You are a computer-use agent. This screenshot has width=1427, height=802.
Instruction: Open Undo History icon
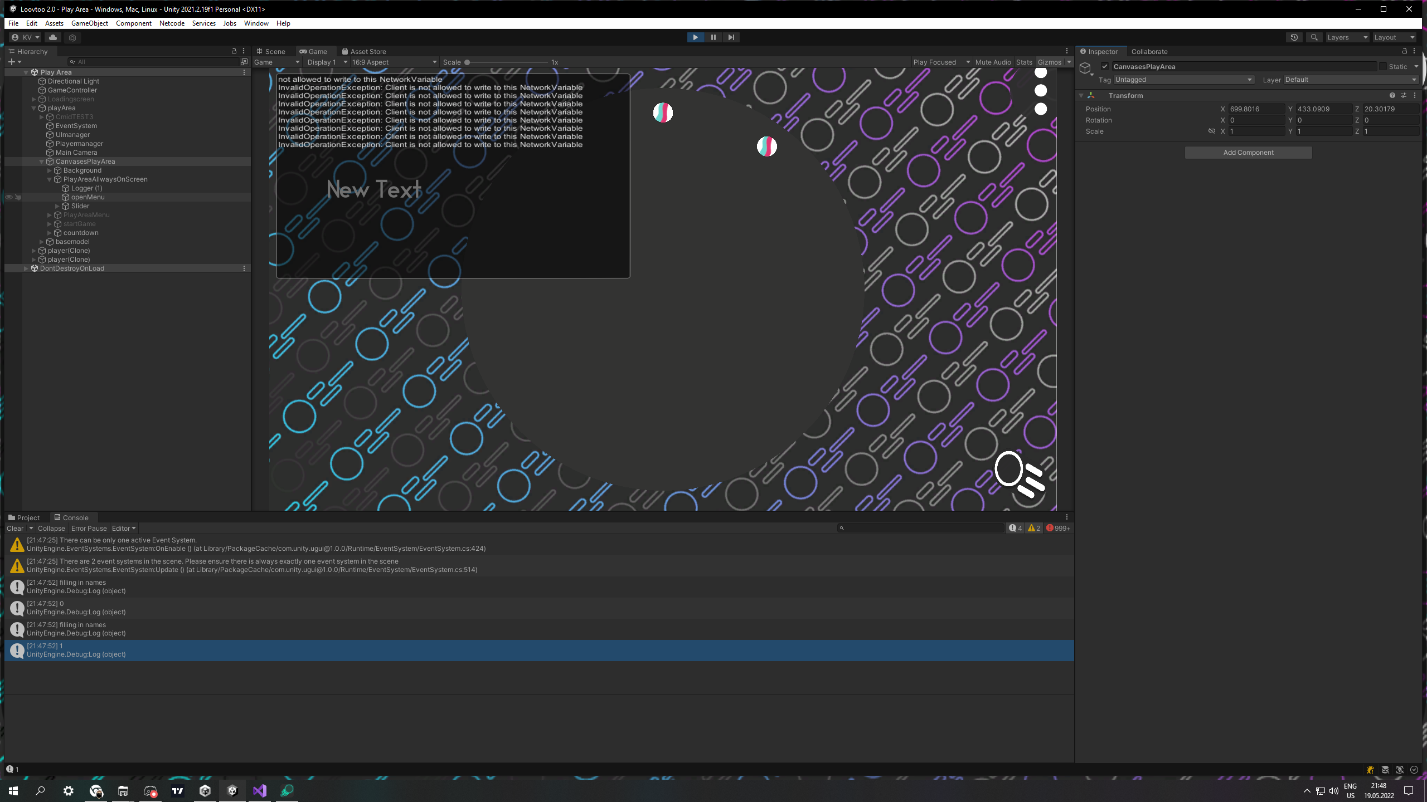pos(1294,37)
